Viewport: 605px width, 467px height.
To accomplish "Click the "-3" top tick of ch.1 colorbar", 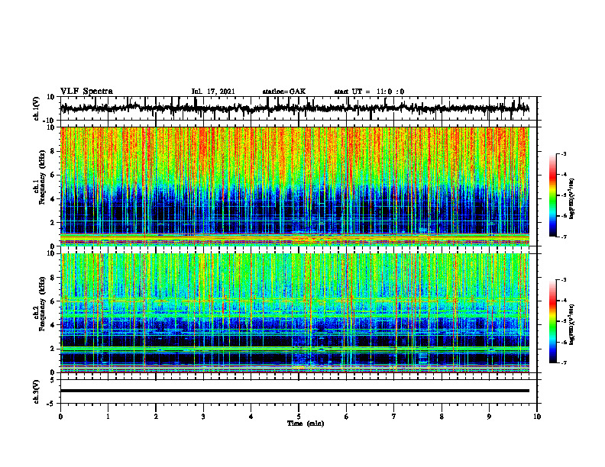I will pyautogui.click(x=564, y=153).
